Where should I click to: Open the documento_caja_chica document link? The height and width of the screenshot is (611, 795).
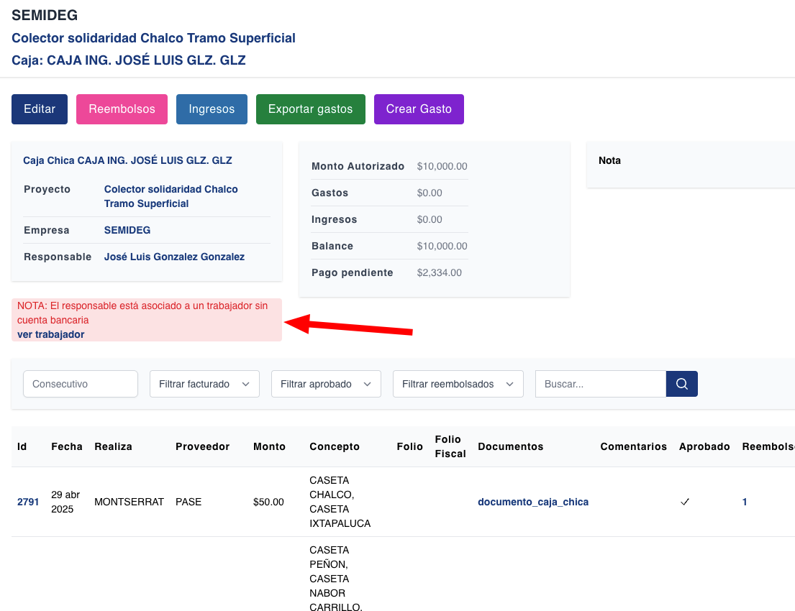point(533,502)
